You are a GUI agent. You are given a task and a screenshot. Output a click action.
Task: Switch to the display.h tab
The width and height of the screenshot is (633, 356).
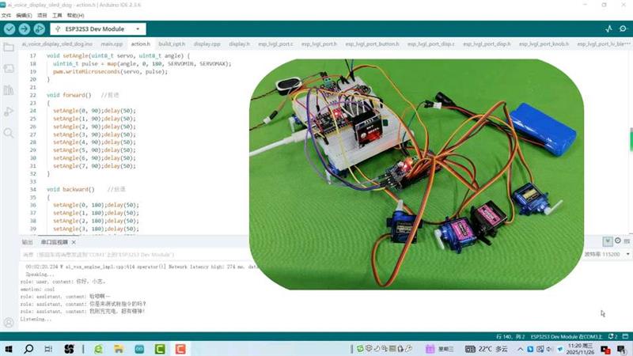click(x=240, y=44)
